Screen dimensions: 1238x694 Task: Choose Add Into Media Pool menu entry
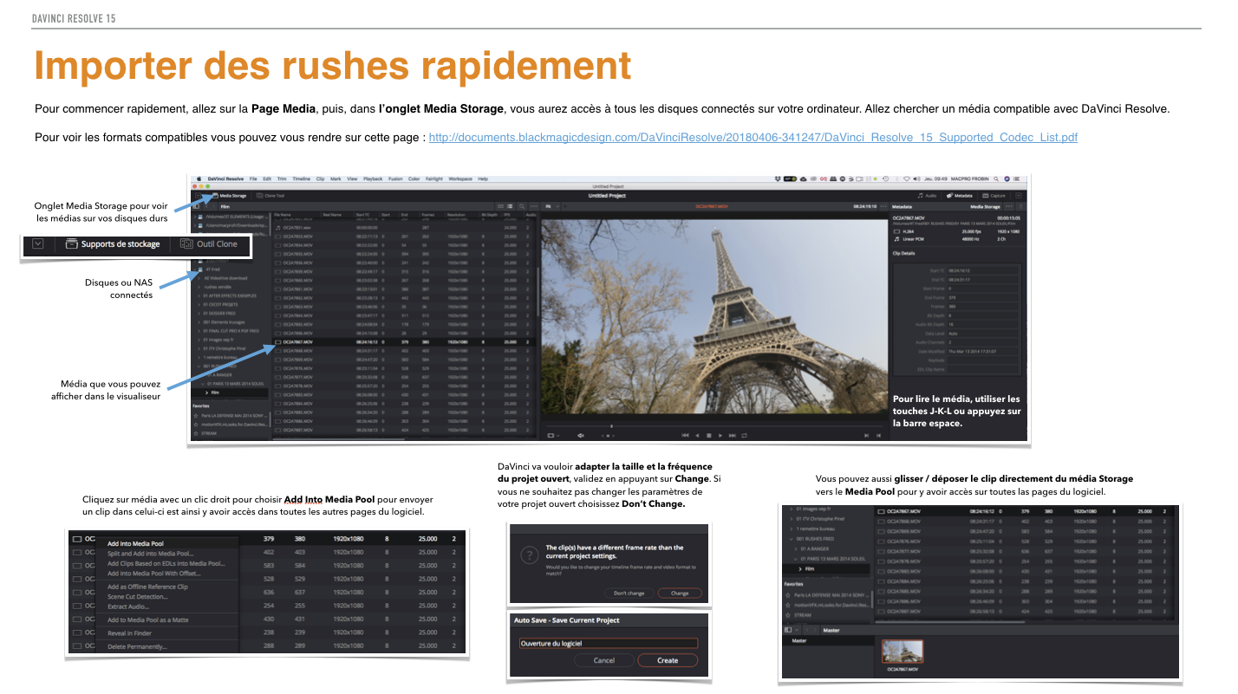135,543
